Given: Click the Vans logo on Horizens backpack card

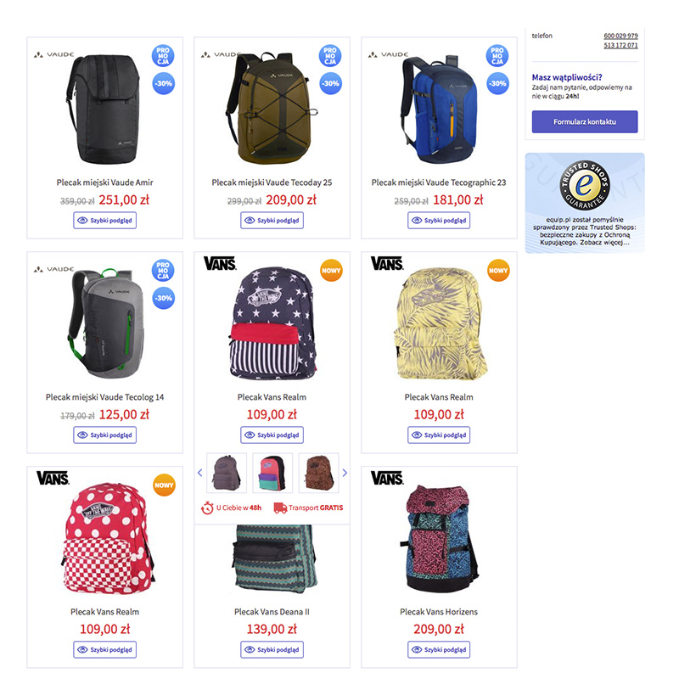Looking at the screenshot, I should click(x=387, y=478).
